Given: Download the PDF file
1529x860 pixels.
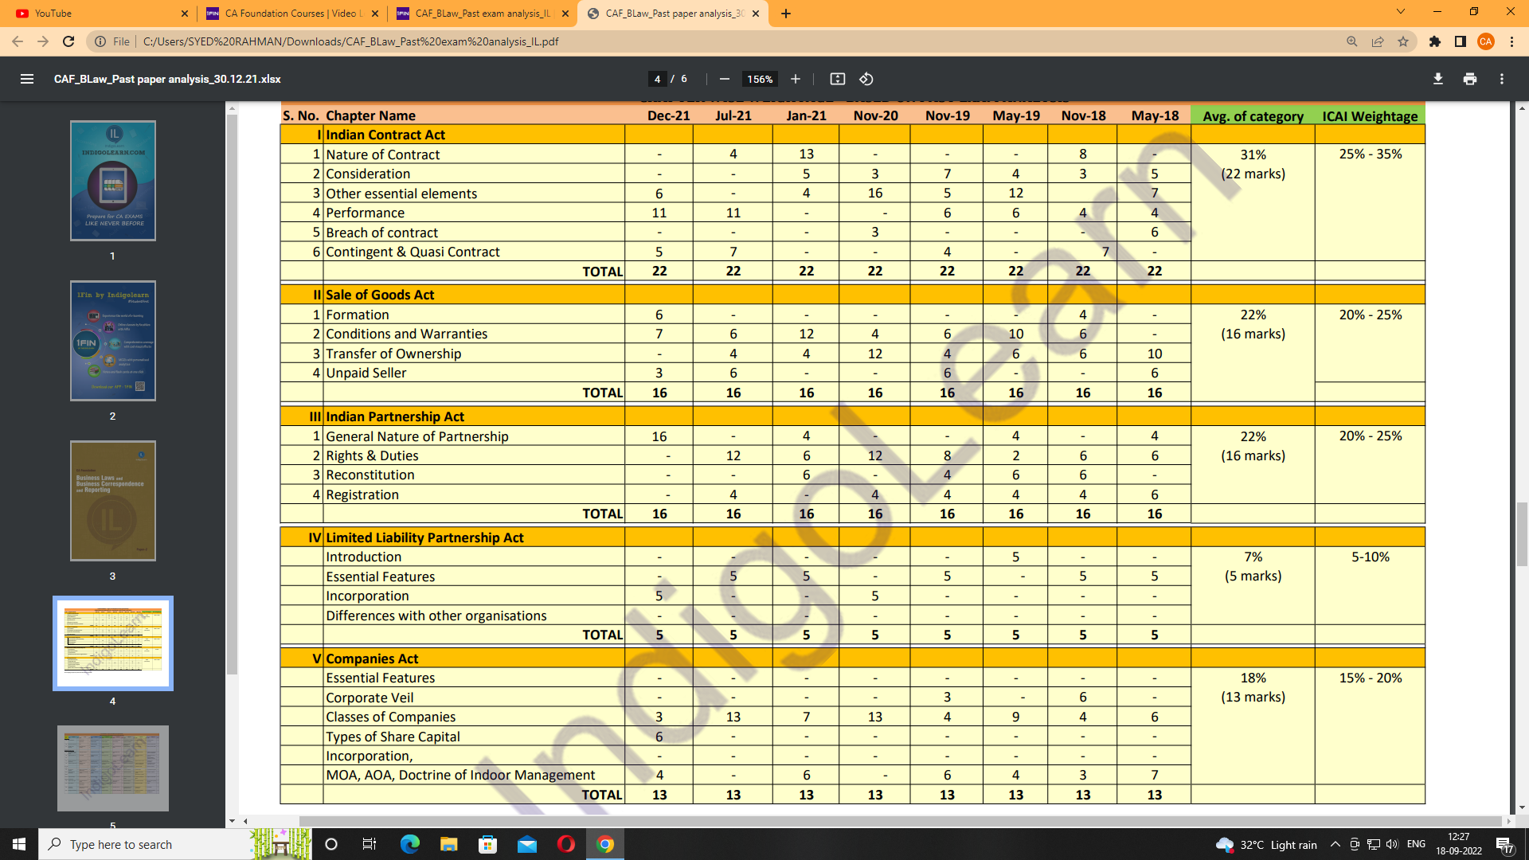Looking at the screenshot, I should coord(1437,79).
